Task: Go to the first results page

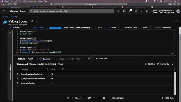Action: click(68, 98)
